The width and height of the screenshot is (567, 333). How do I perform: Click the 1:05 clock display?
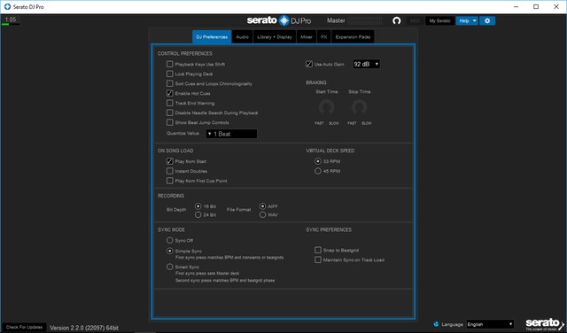pyautogui.click(x=11, y=19)
